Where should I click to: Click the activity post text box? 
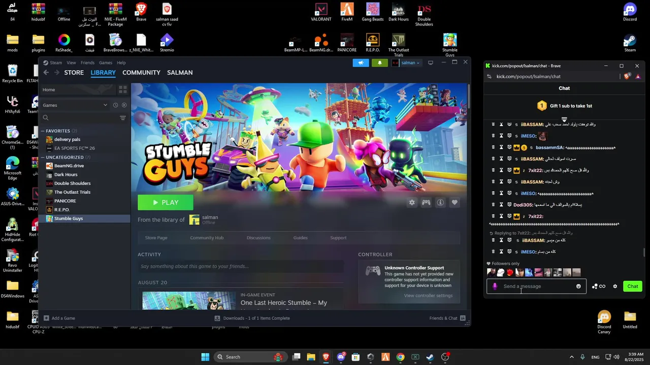pyautogui.click(x=241, y=266)
